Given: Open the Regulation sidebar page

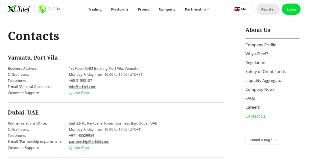Looking at the screenshot, I should 255,63.
